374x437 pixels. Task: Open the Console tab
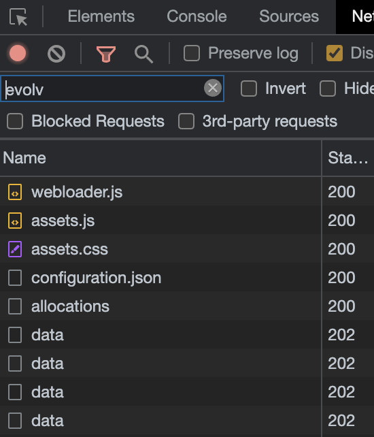tap(197, 16)
